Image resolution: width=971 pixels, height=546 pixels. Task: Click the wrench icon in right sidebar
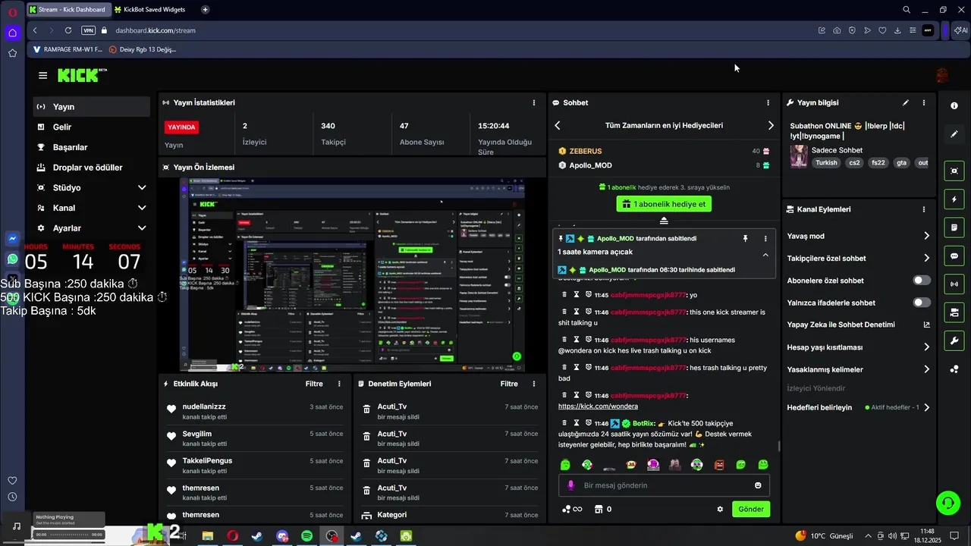click(954, 340)
